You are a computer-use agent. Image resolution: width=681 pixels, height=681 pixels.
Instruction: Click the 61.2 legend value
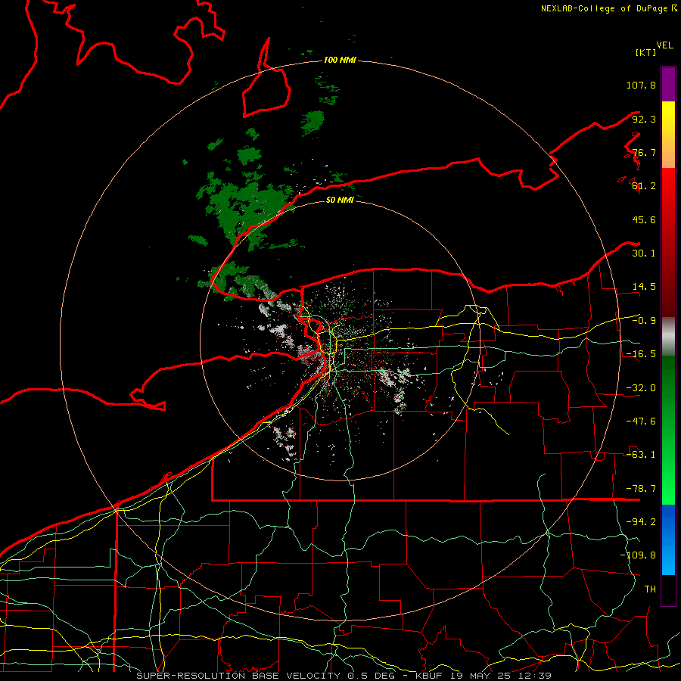coord(644,186)
